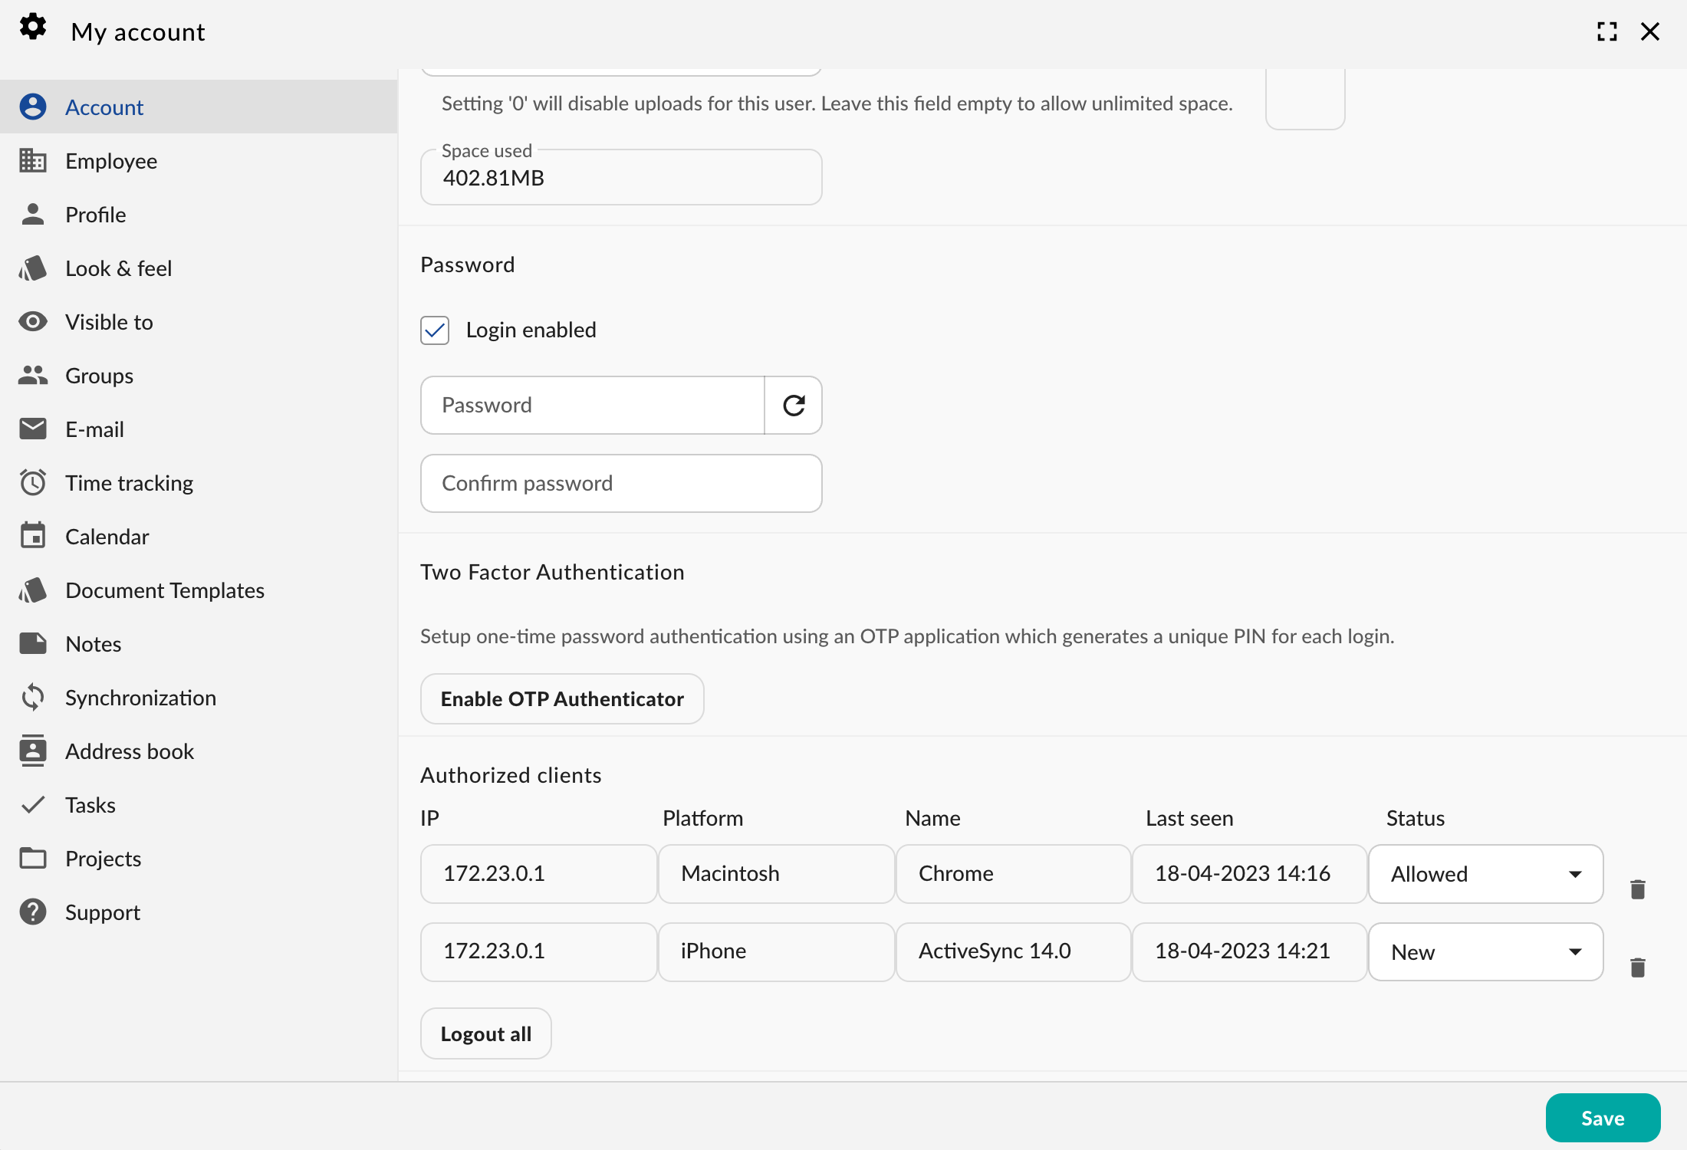Open the Account section

point(199,107)
